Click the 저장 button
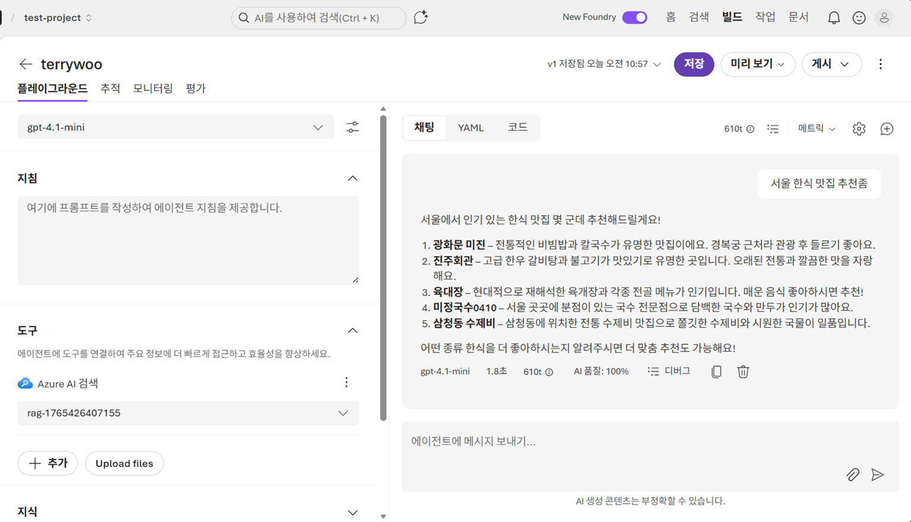 click(x=694, y=64)
